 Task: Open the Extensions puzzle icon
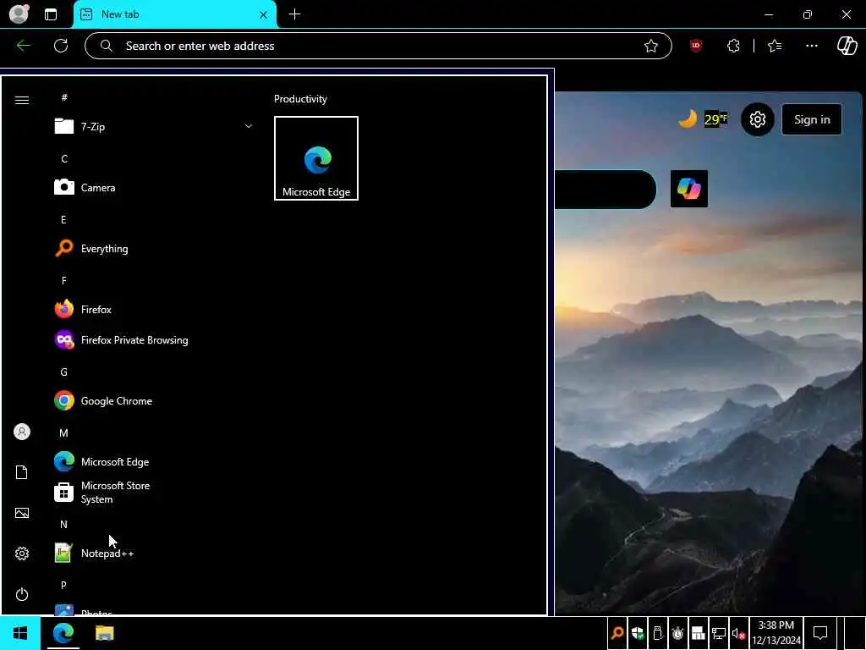pyautogui.click(x=733, y=46)
